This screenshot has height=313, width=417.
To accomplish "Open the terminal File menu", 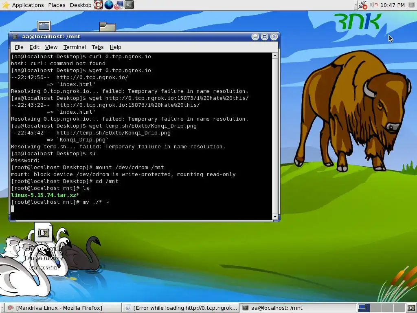I will point(19,47).
